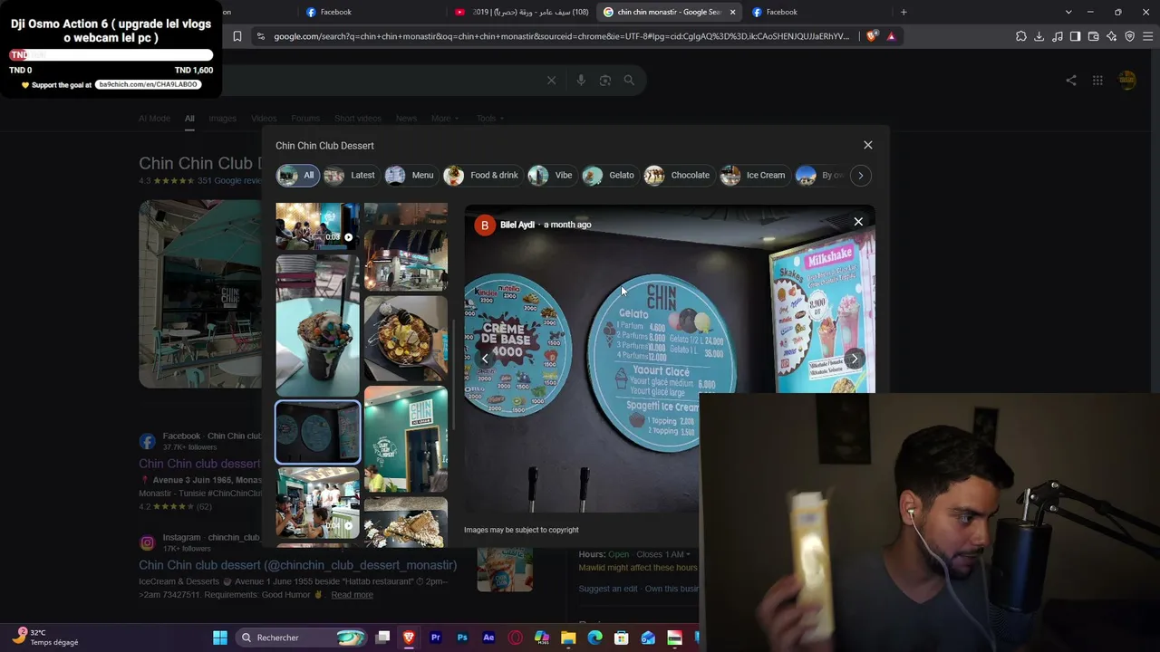
Task: Bookmark this page in the address bar
Action: pos(237,36)
